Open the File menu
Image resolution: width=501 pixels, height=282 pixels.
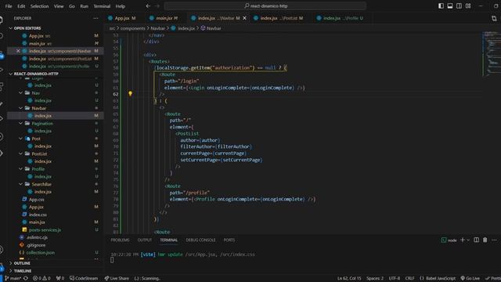[x=9, y=6]
